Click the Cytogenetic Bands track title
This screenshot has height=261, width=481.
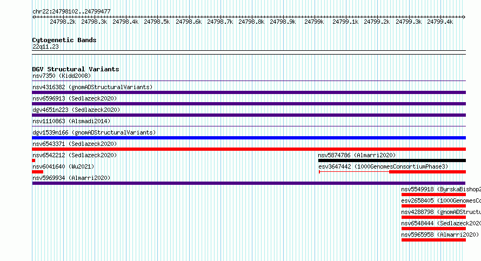64,40
